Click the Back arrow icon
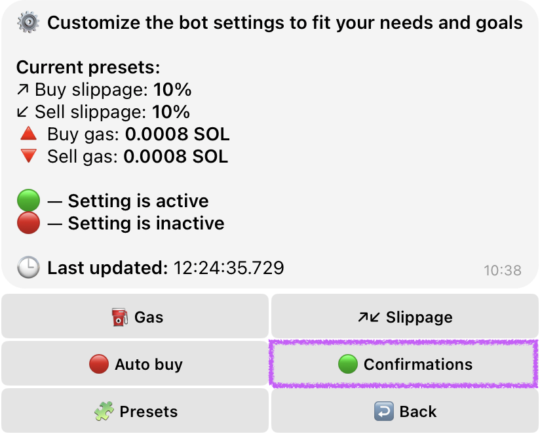540x438 pixels. click(x=383, y=412)
